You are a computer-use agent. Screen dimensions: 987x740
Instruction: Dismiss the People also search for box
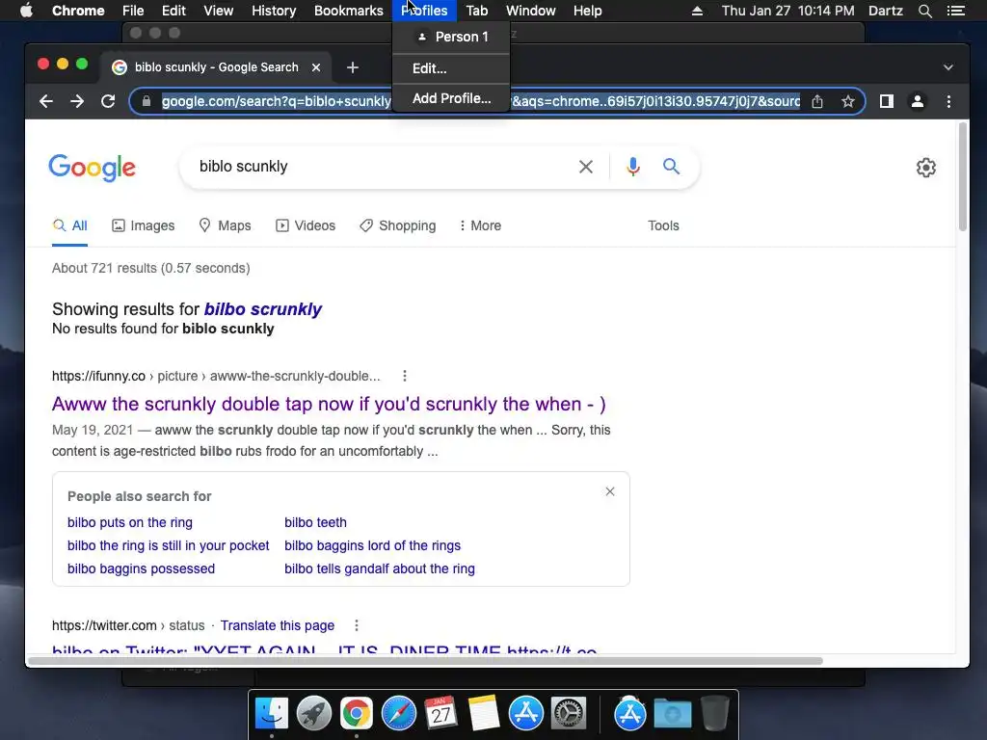tap(610, 491)
